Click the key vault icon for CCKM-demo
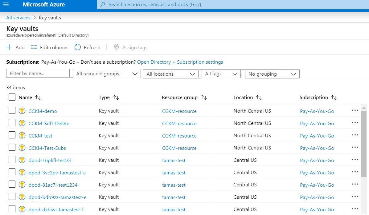 22,111
